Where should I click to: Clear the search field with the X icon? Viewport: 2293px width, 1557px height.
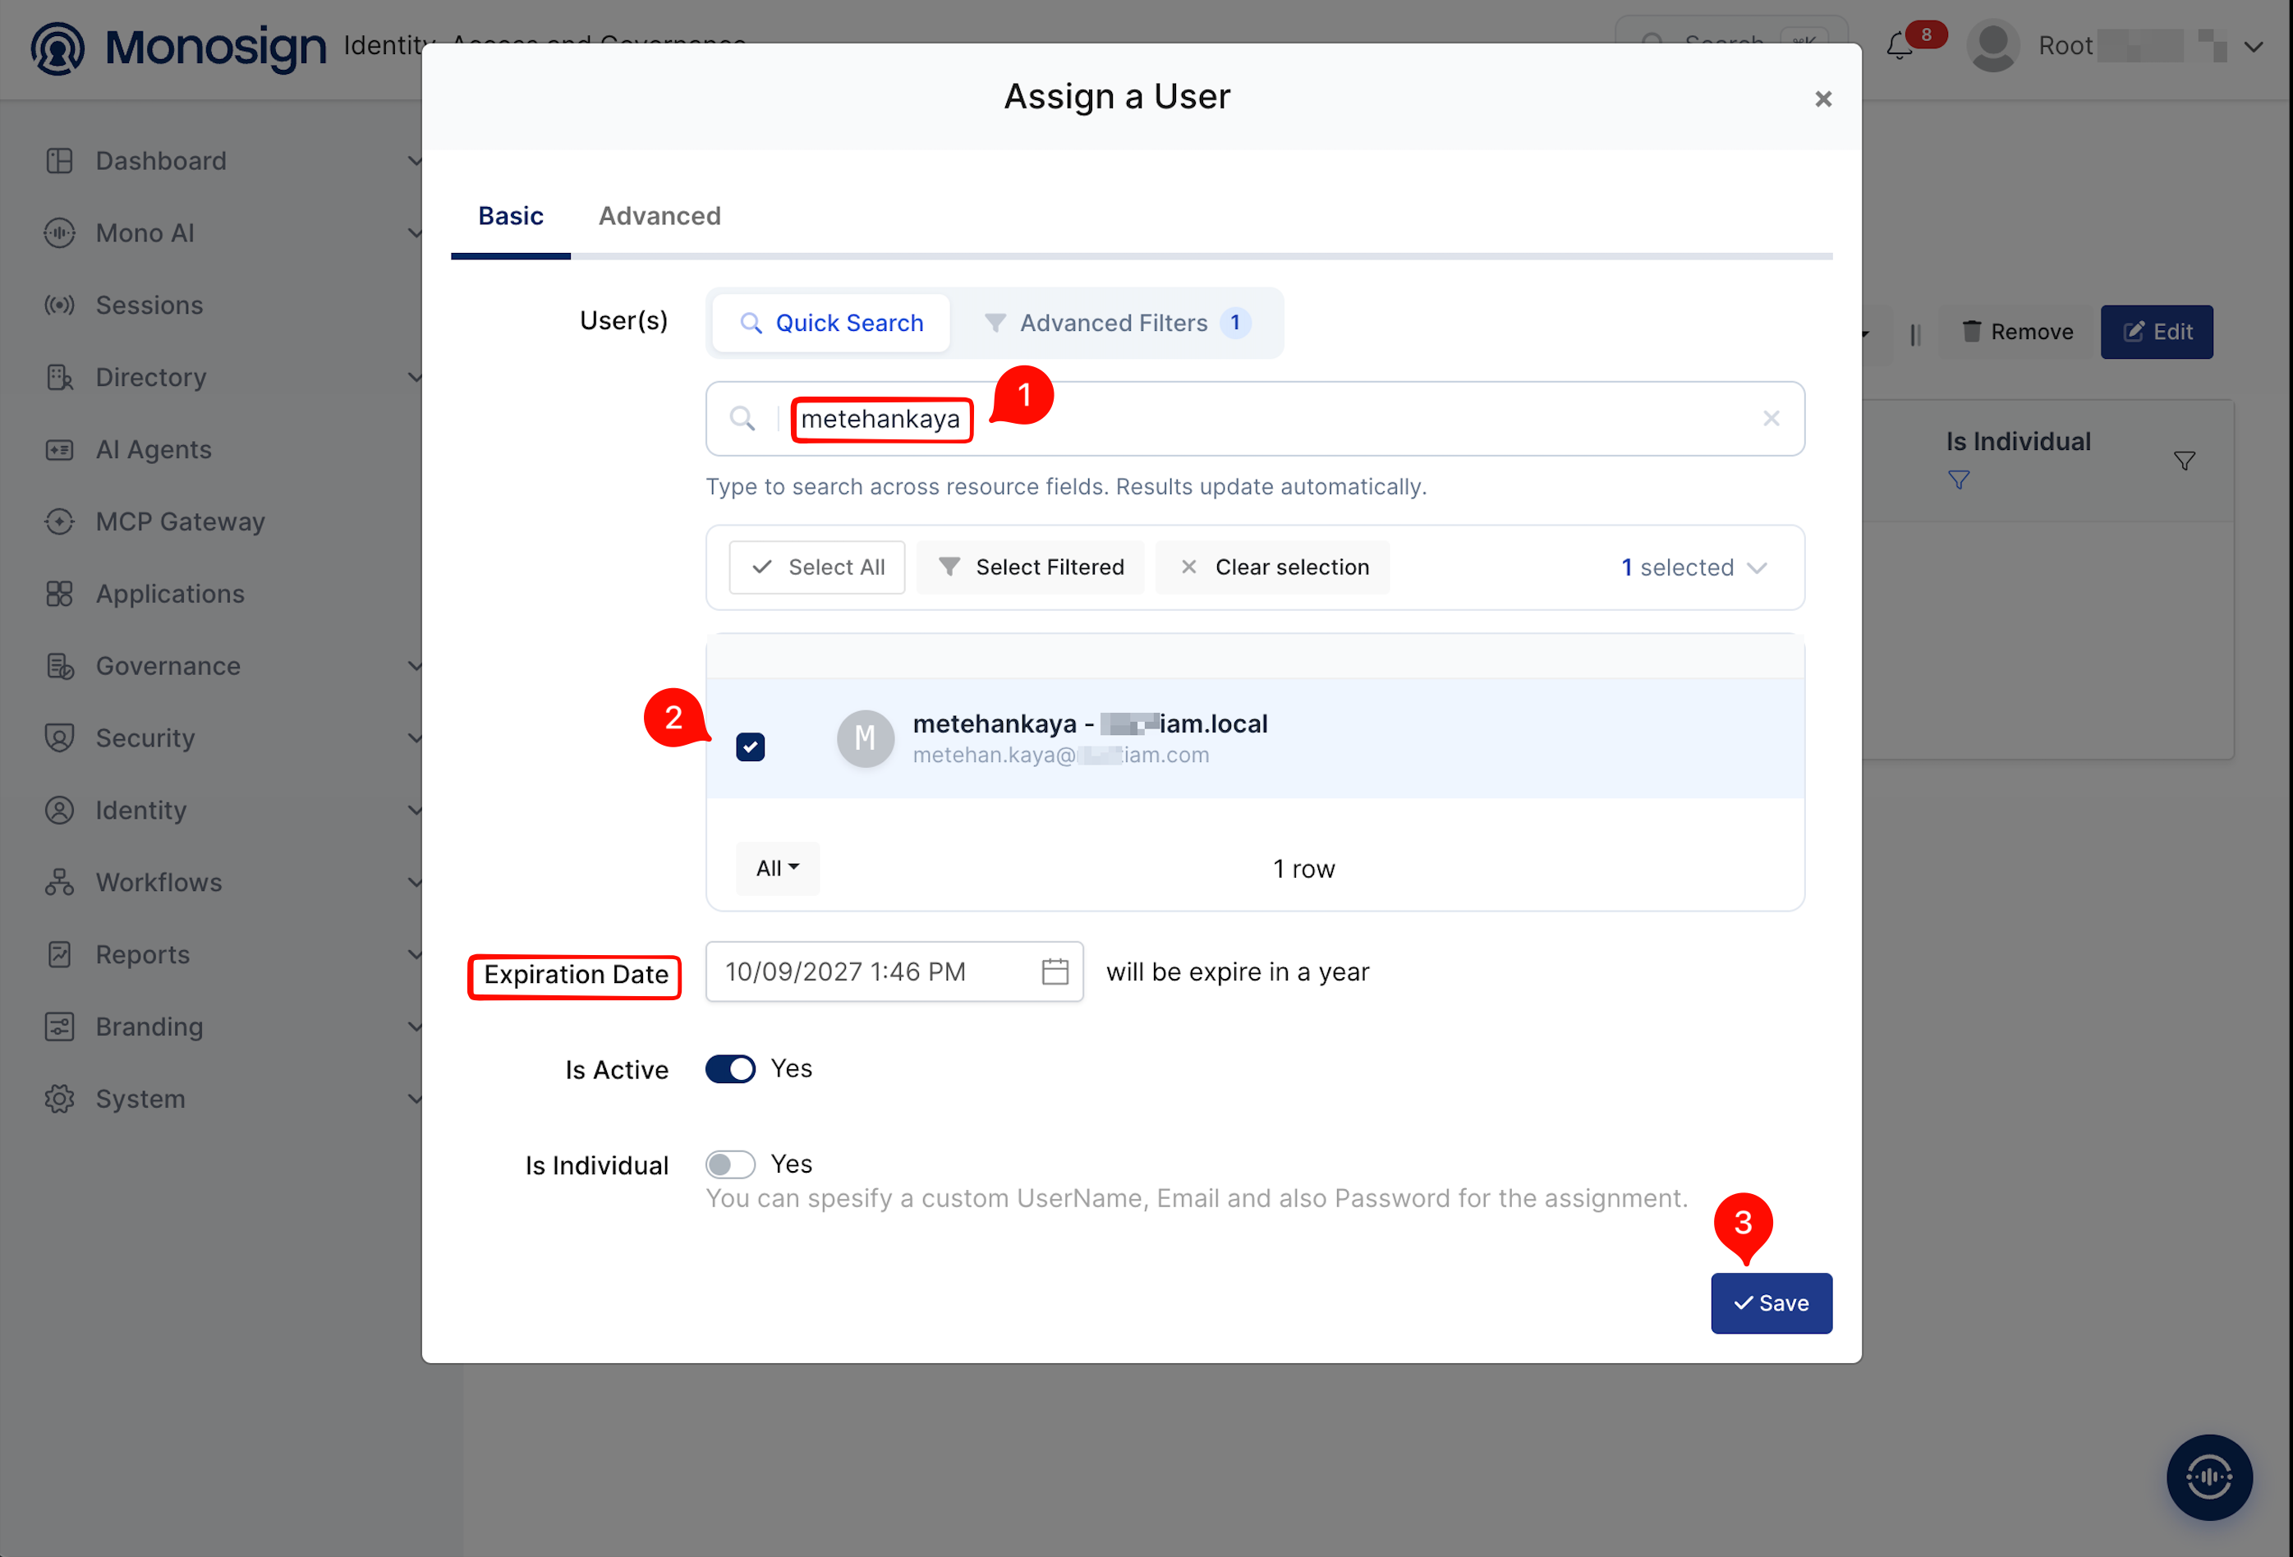(1771, 418)
